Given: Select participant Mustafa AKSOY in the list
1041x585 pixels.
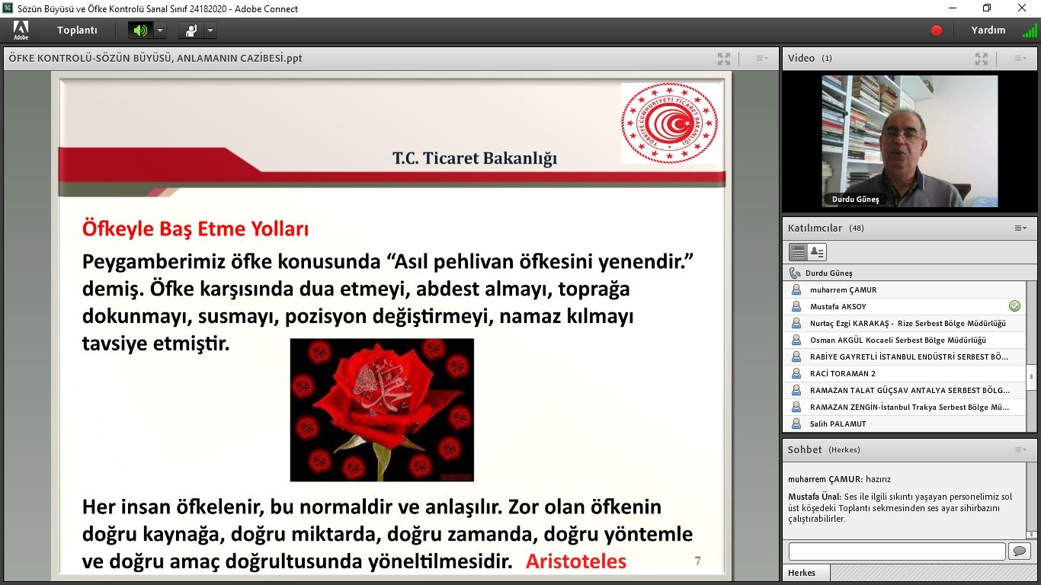Looking at the screenshot, I should [838, 307].
